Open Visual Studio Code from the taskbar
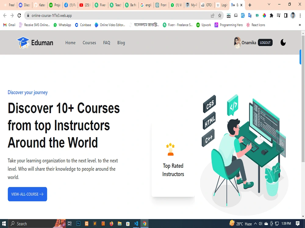The width and height of the screenshot is (305, 228). pos(136,224)
